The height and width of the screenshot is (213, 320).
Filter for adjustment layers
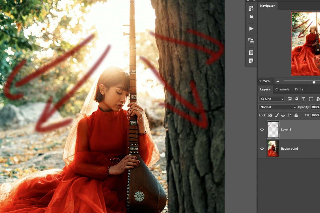[297, 99]
